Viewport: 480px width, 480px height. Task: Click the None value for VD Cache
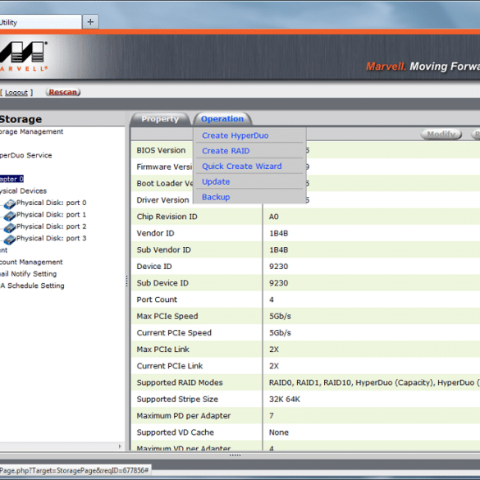click(279, 432)
